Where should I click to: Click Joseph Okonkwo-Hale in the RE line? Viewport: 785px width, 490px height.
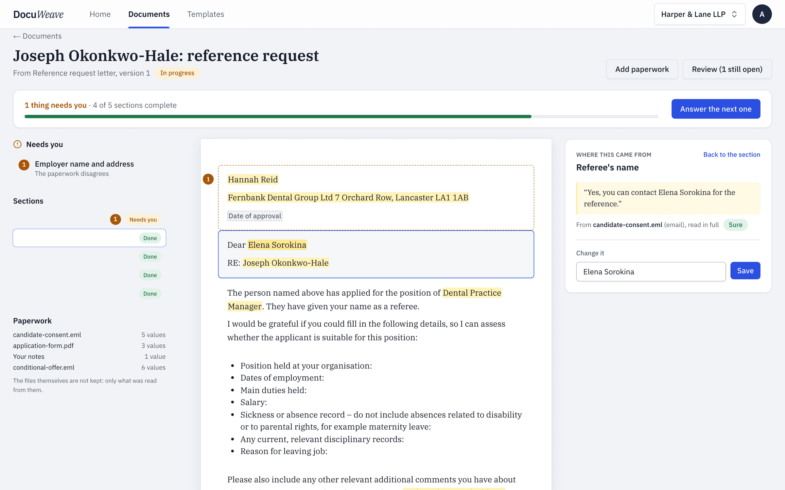click(286, 263)
